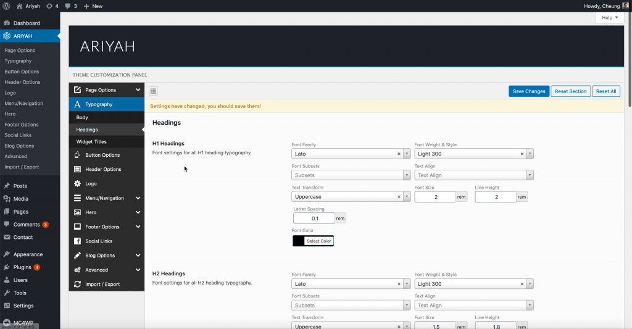The image size is (632, 329).
Task: Click the H2 Font Size input field
Action: 435,326
